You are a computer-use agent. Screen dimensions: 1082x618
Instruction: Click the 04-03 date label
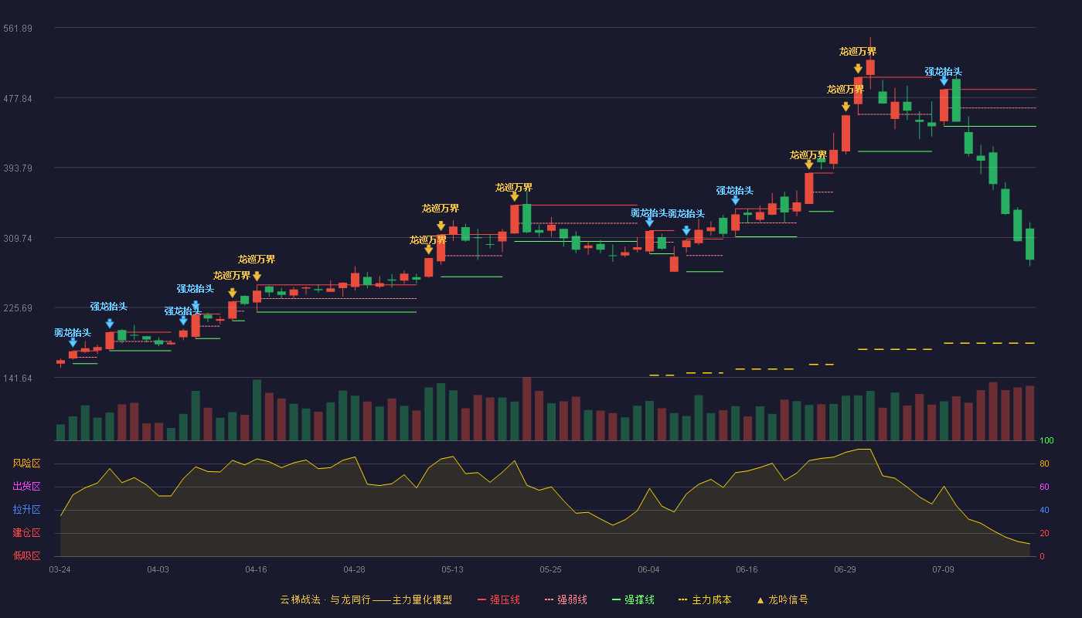pos(158,569)
